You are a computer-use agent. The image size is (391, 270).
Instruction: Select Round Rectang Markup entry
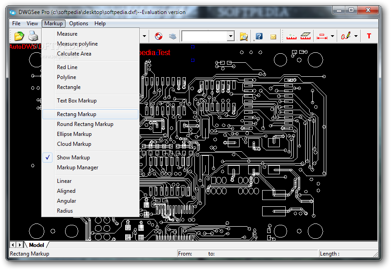(x=90, y=124)
